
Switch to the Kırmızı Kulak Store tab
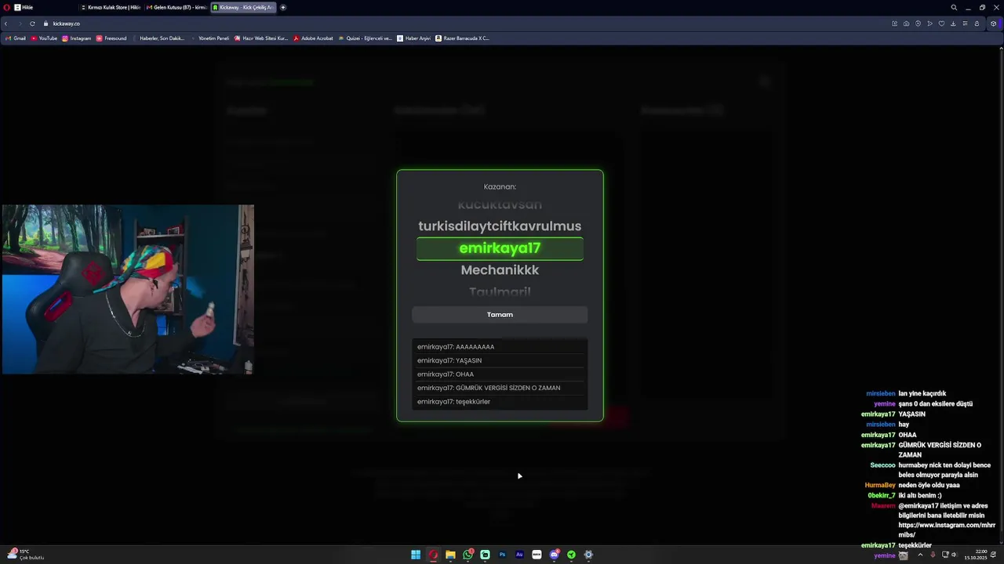pyautogui.click(x=111, y=7)
